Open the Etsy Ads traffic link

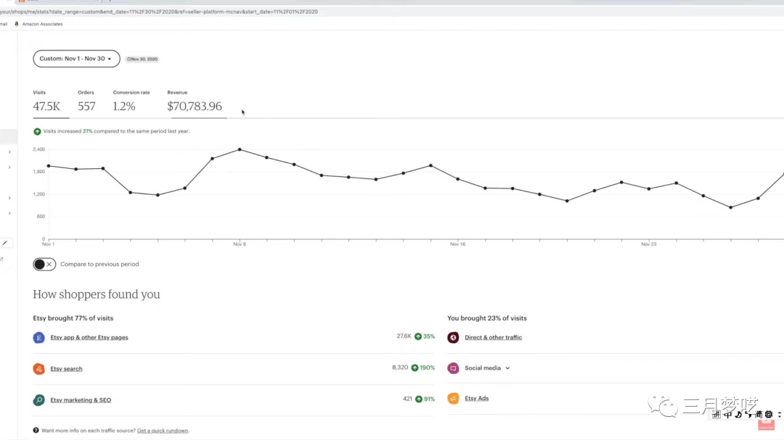(x=476, y=399)
